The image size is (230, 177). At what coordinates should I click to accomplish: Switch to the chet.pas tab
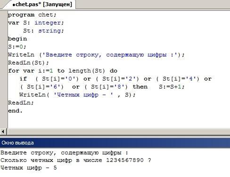42,4
